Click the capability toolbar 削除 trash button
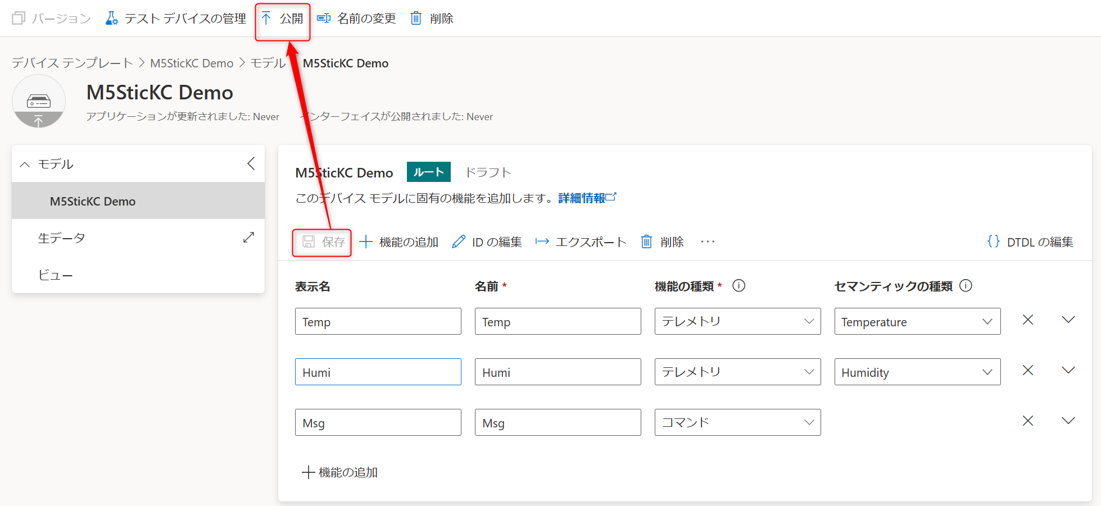 (663, 242)
